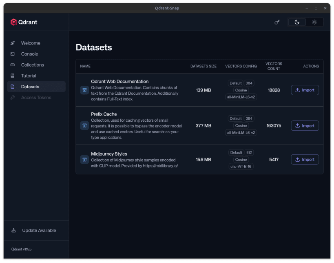Click the Tutorial book icon
Image resolution: width=334 pixels, height=263 pixels.
13,76
